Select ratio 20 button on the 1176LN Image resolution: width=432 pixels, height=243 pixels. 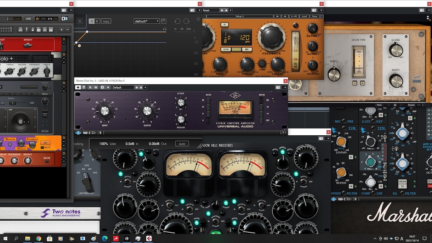click(208, 101)
